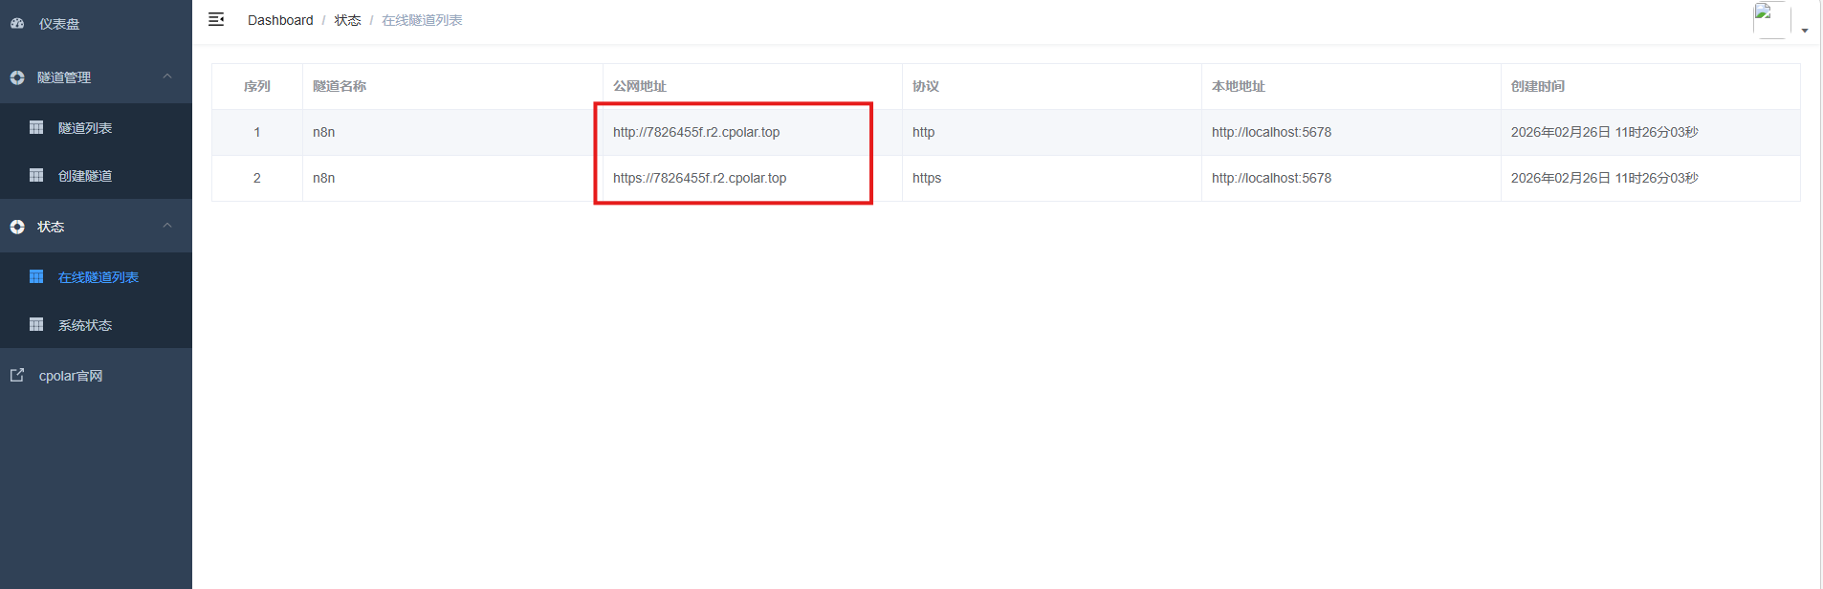Click the hamburger sidebar collapse icon

pyautogui.click(x=216, y=19)
